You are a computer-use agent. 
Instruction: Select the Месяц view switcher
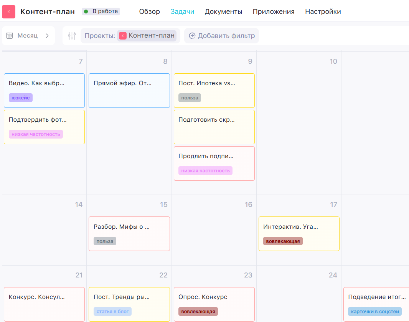[28, 36]
